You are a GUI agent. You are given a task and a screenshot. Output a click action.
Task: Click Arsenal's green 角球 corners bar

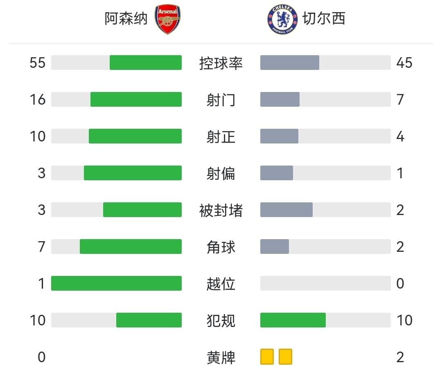click(131, 247)
